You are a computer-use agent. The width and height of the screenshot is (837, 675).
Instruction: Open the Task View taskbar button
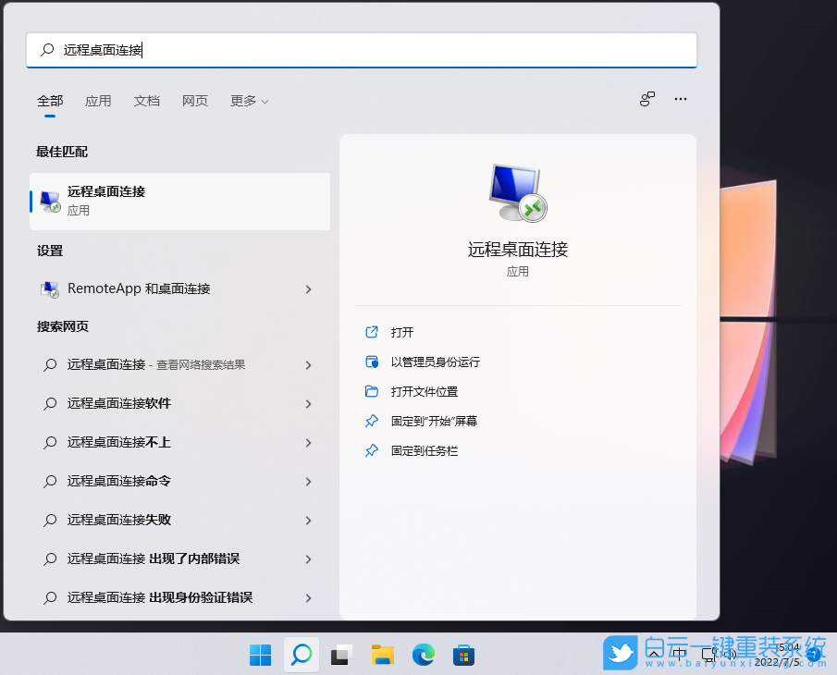coord(341,655)
